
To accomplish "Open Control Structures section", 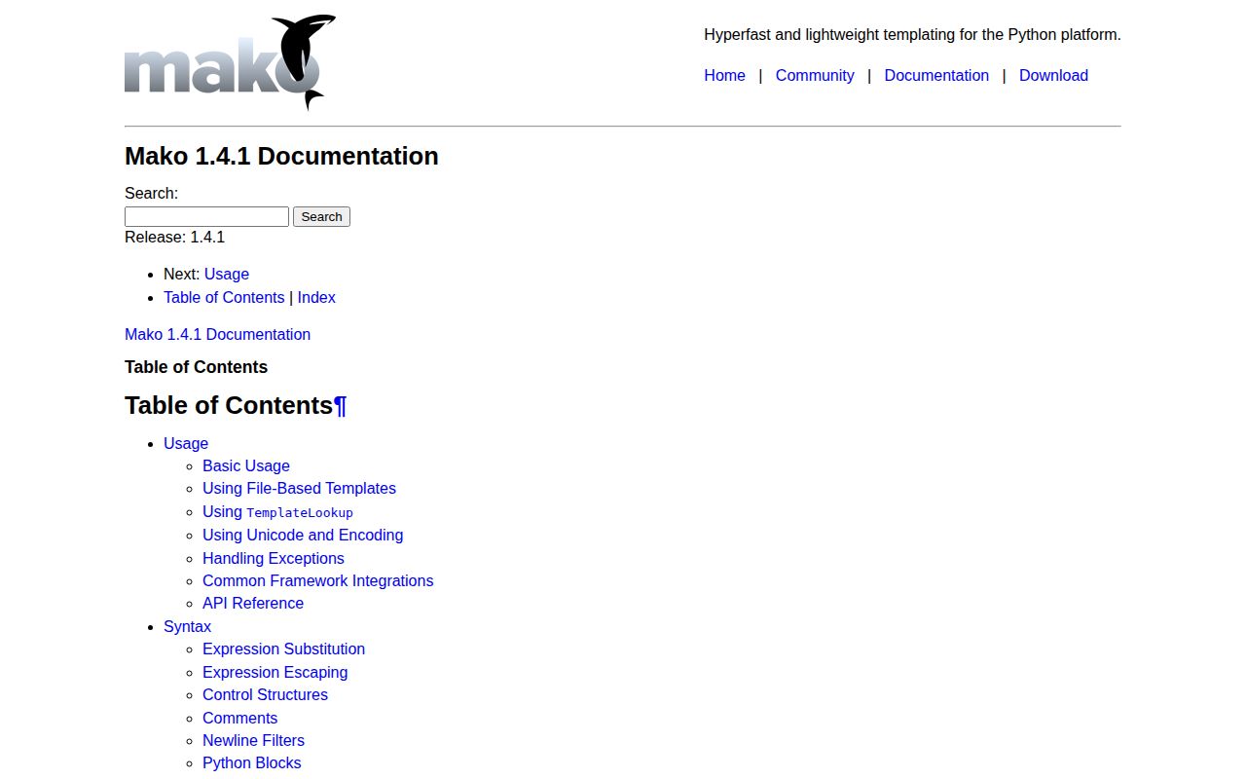I will click(265, 694).
